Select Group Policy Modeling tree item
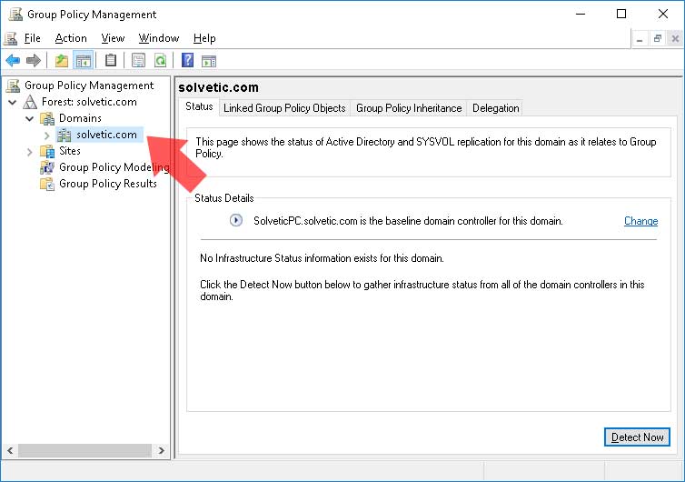 [114, 167]
